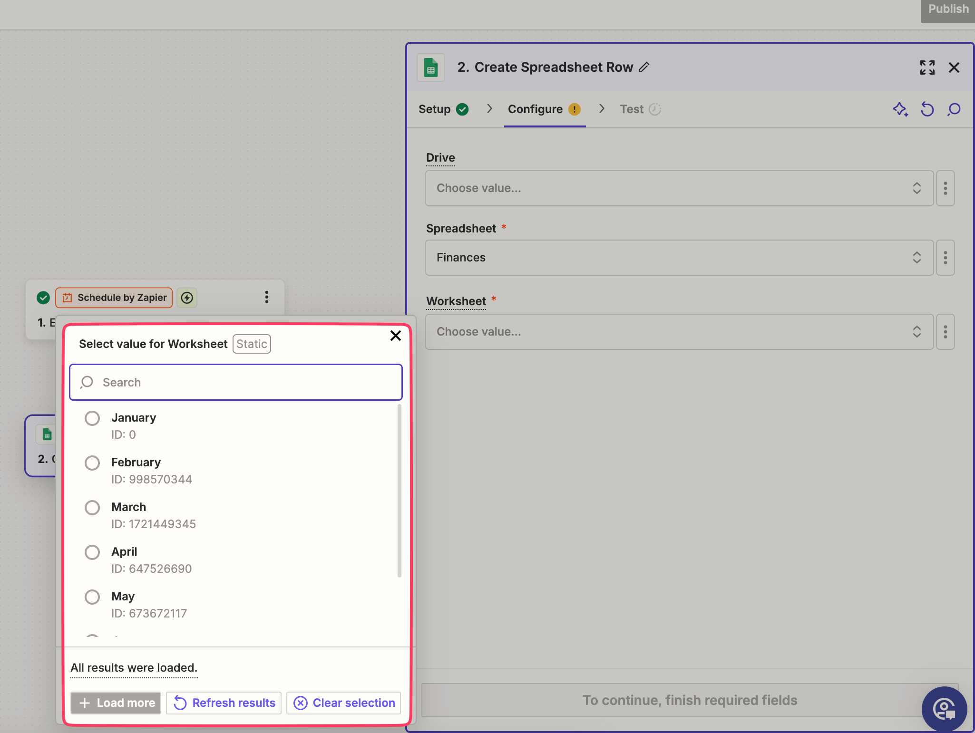Open the Drive dropdown

pos(679,188)
